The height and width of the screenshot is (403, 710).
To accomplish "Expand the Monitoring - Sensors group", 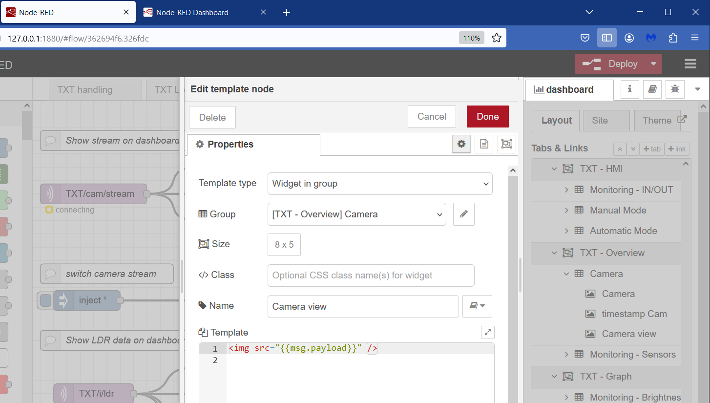I will click(x=566, y=354).
